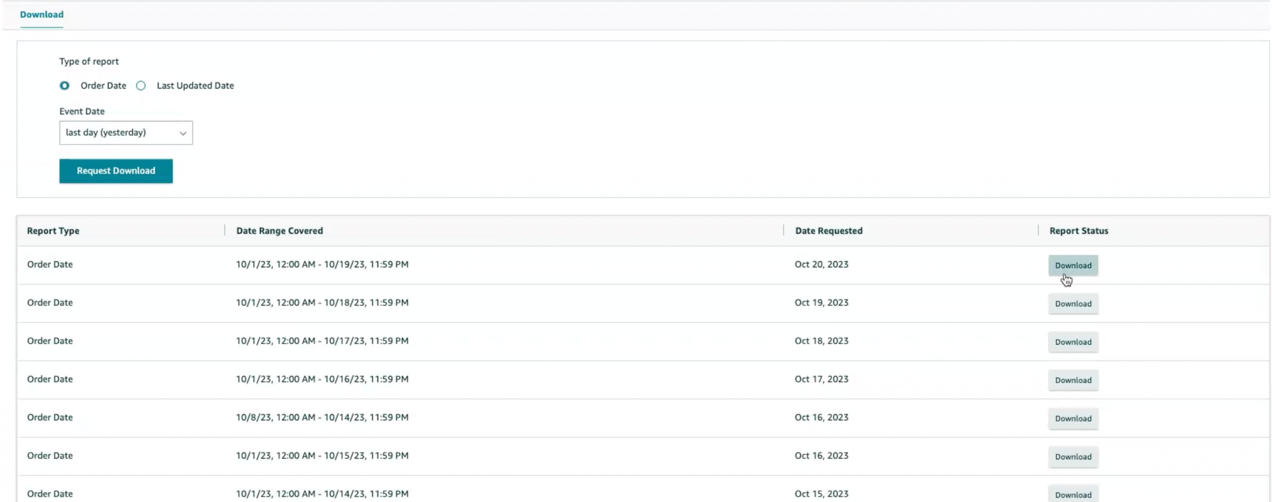Click the Event Date dropdown chevron arrow

(x=183, y=133)
